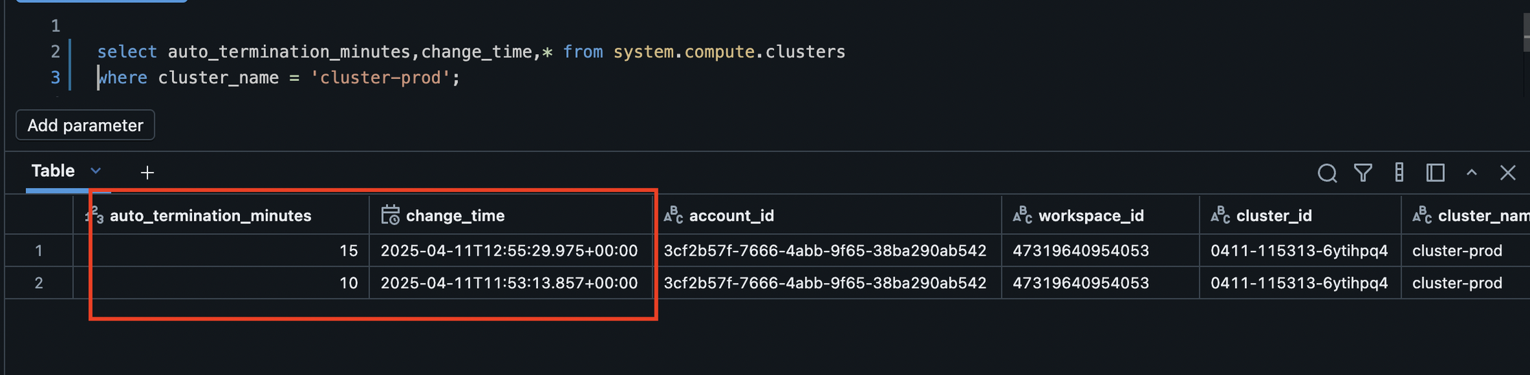1530x375 pixels.
Task: Select the workspace_id column header
Action: [x=1091, y=216]
